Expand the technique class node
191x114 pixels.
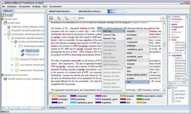170,19
